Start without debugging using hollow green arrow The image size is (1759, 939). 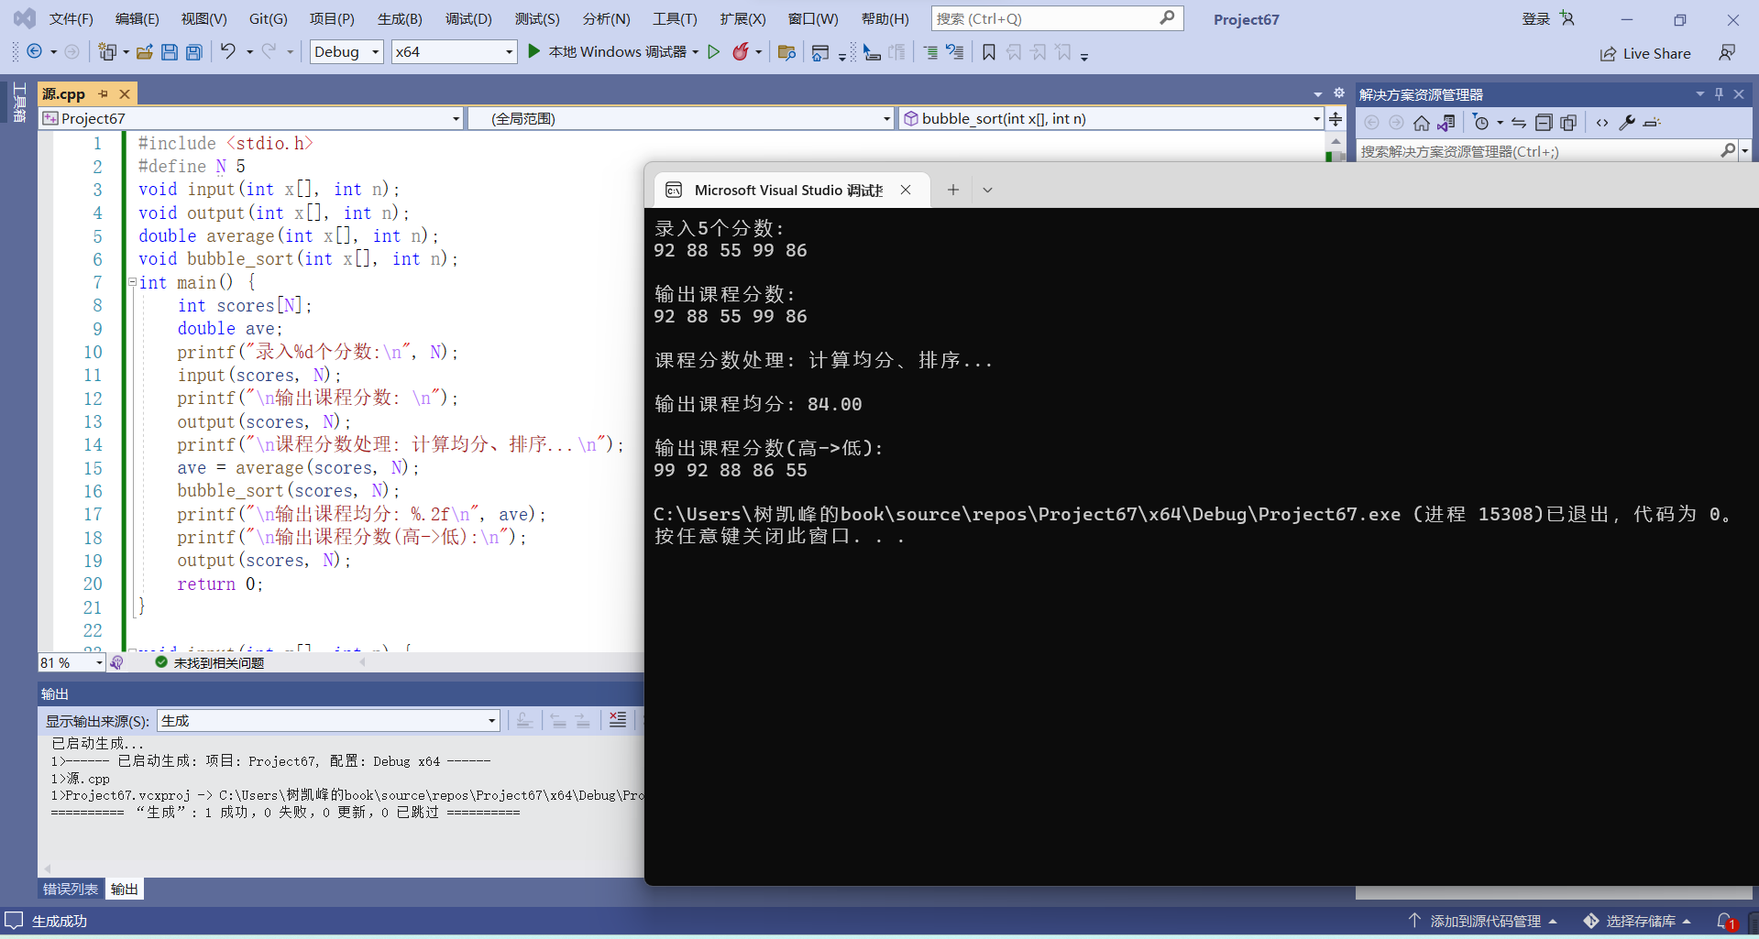[714, 52]
